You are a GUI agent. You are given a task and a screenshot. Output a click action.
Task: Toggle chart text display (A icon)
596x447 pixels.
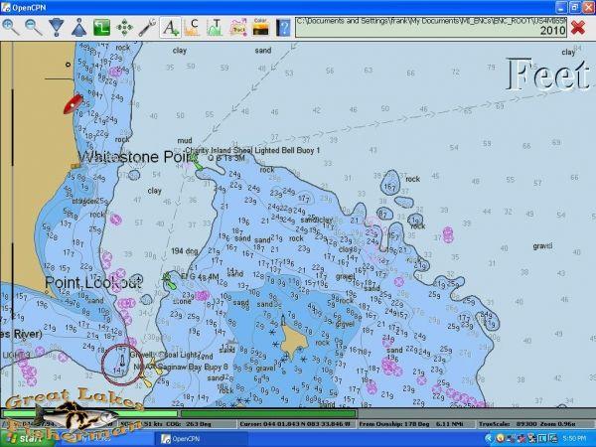(x=171, y=28)
